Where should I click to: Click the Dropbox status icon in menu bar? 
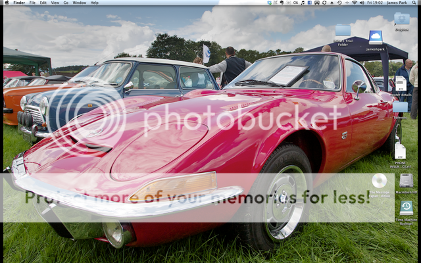tap(269, 3)
